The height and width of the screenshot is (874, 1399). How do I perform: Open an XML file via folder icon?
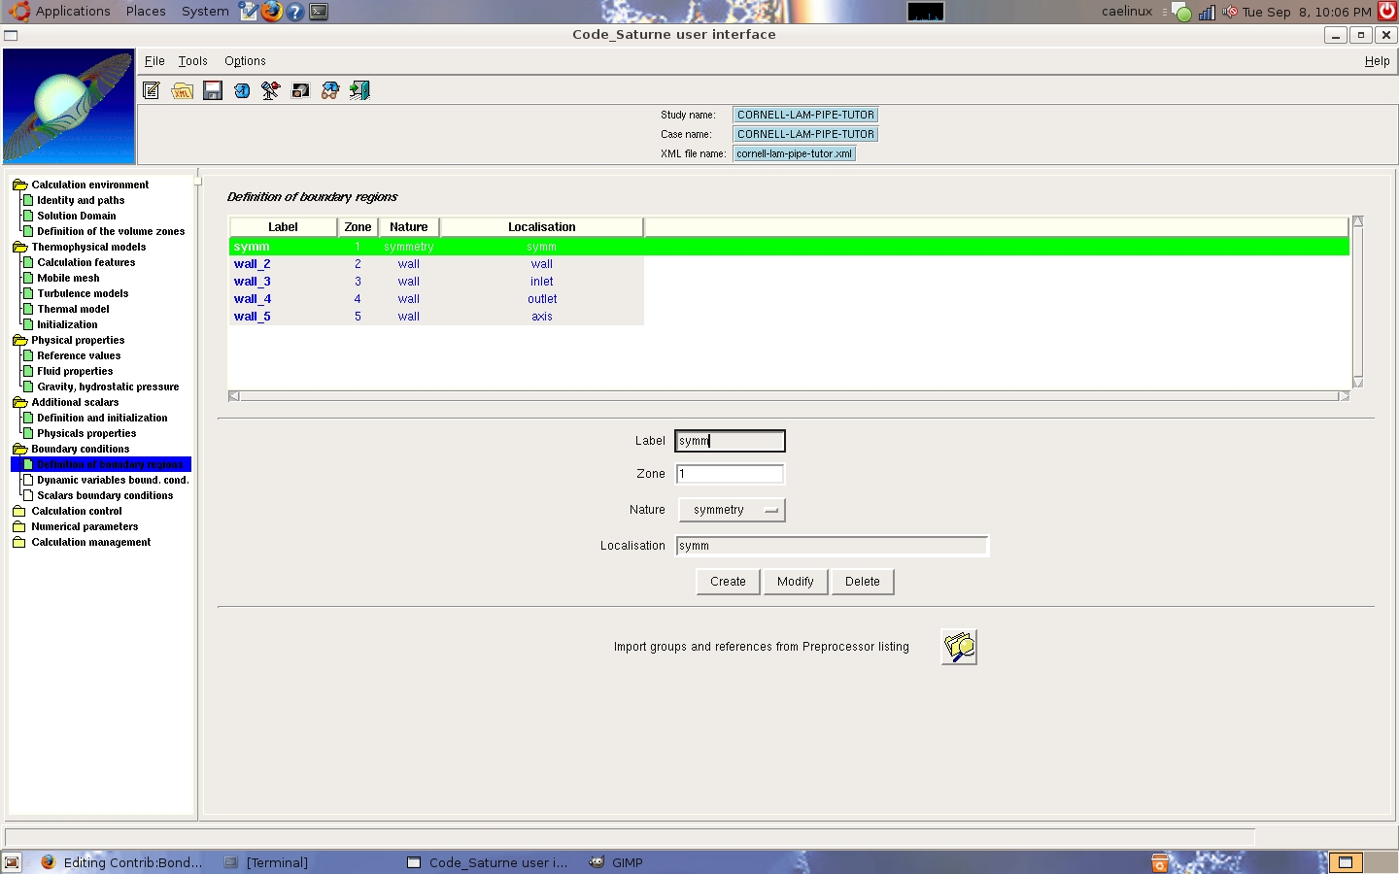point(182,90)
